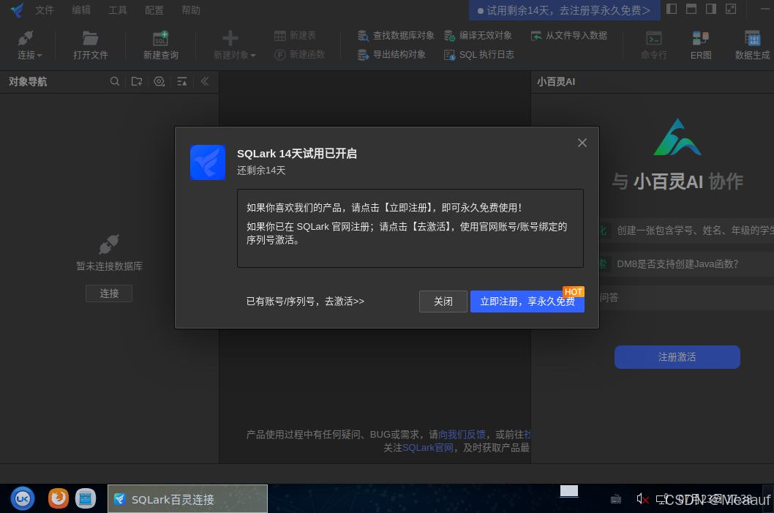774x513 pixels.
Task: Click the 连接 button under 暂未连接数据库
Action: [x=109, y=293]
